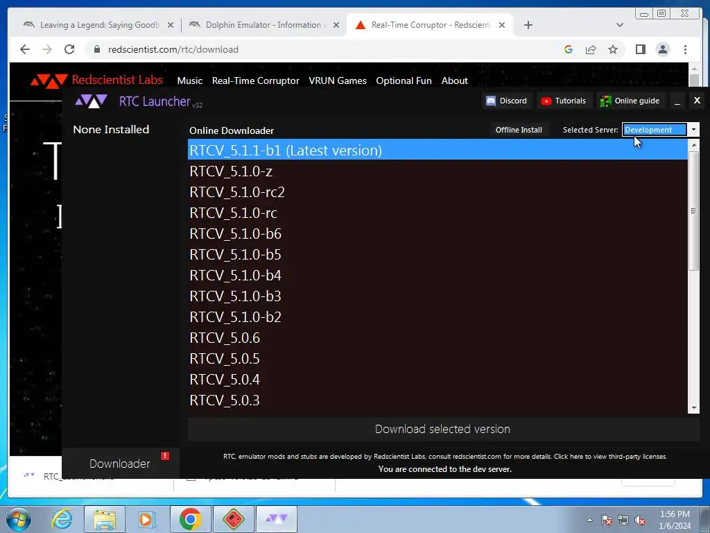Image resolution: width=710 pixels, height=533 pixels.
Task: Select the Real-Time Corruptor tab
Action: point(429,25)
